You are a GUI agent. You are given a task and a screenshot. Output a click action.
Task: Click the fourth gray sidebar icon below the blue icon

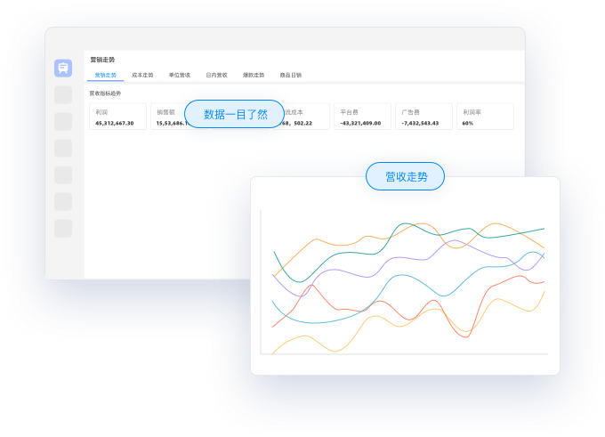pos(63,174)
